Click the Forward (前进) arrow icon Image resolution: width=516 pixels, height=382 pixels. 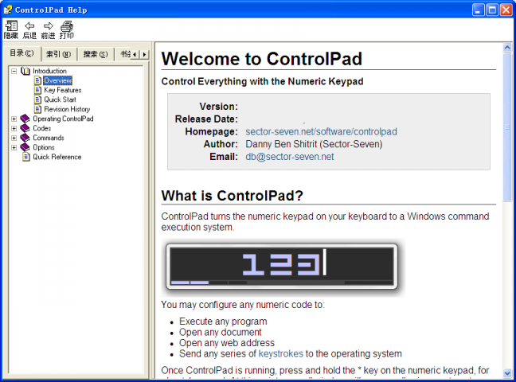click(48, 26)
